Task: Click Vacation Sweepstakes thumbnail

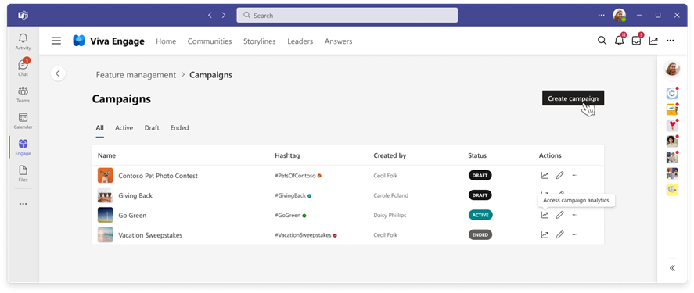Action: [106, 235]
